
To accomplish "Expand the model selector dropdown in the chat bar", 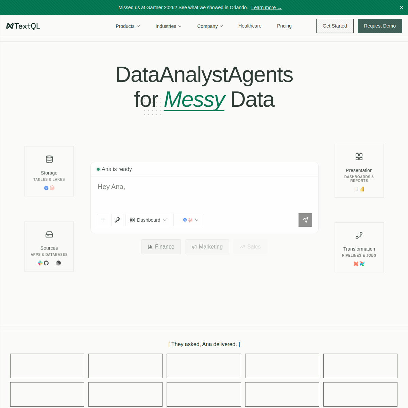I will 188,220.
